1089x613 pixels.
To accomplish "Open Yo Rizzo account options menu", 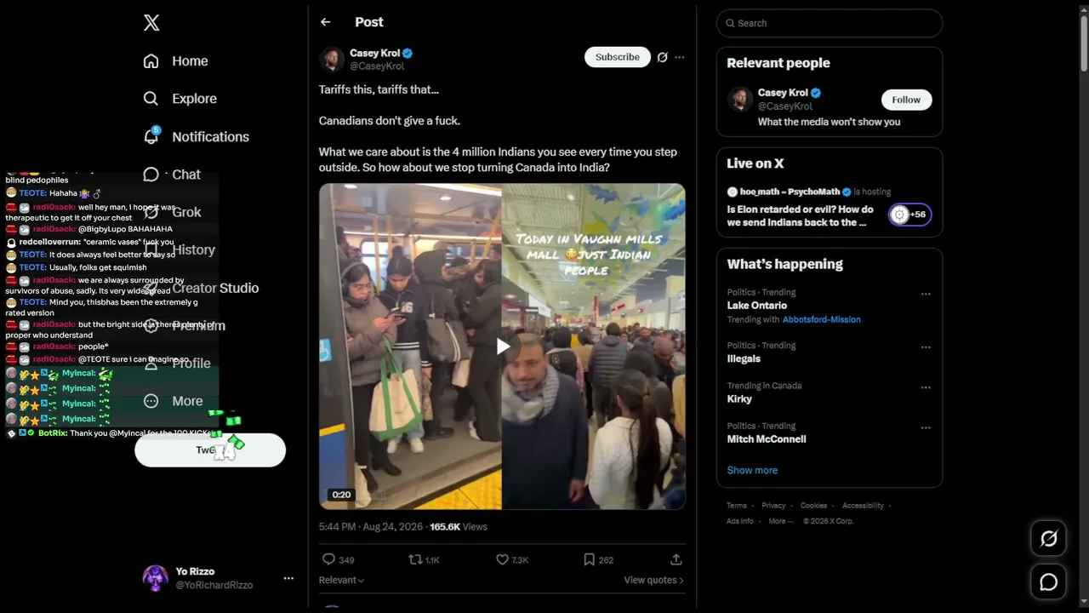I will tap(288, 578).
